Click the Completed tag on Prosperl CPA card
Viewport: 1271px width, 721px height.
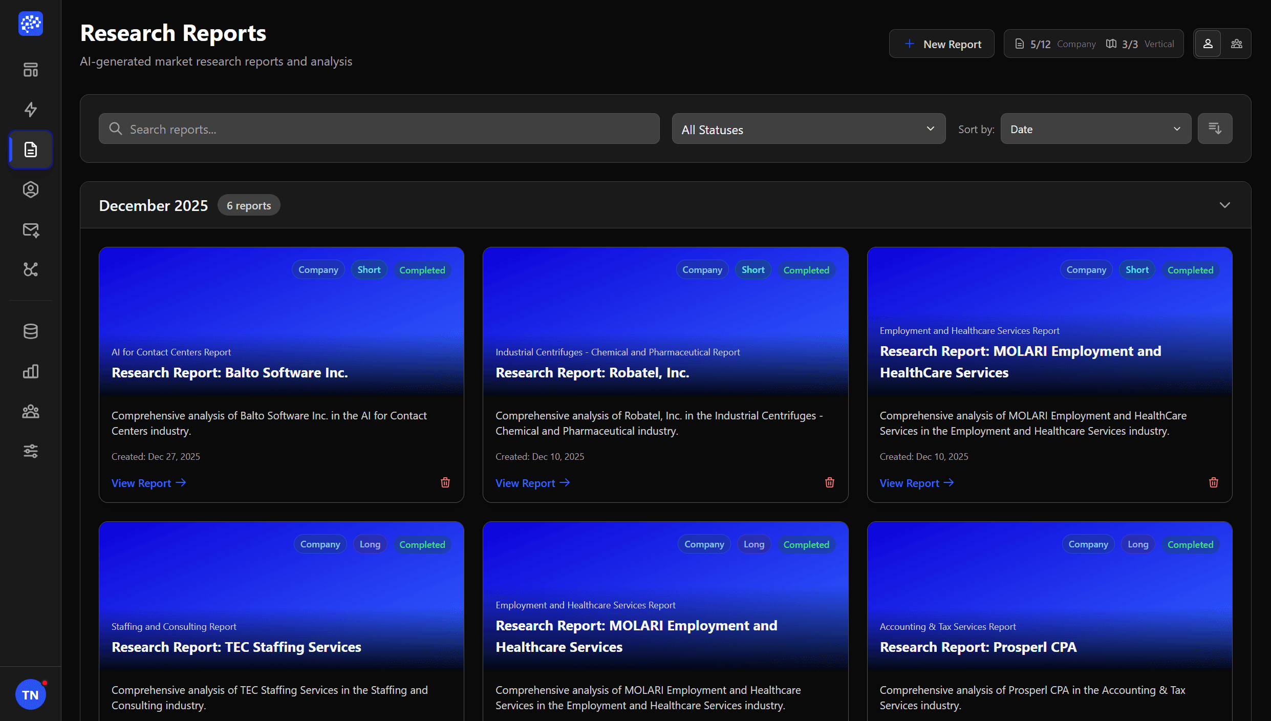1191,544
